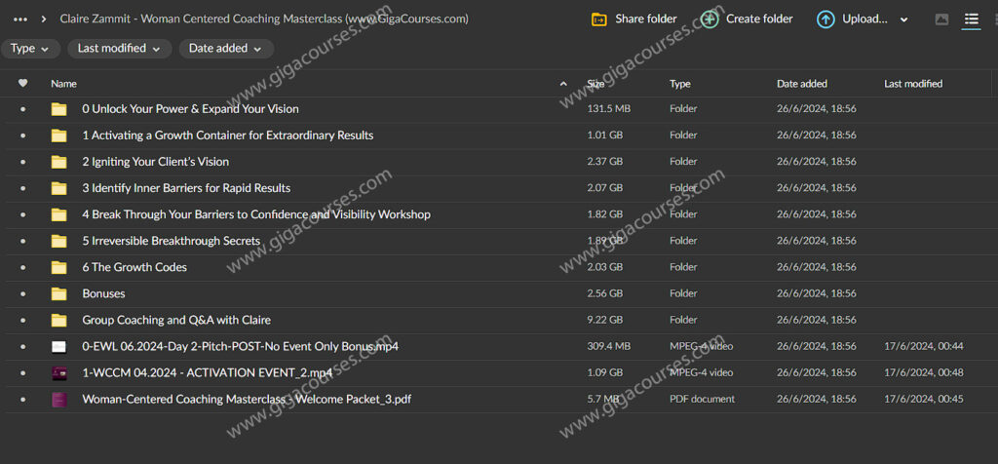The height and width of the screenshot is (464, 998).
Task: Click the Upload arrow icon
Action: (825, 19)
